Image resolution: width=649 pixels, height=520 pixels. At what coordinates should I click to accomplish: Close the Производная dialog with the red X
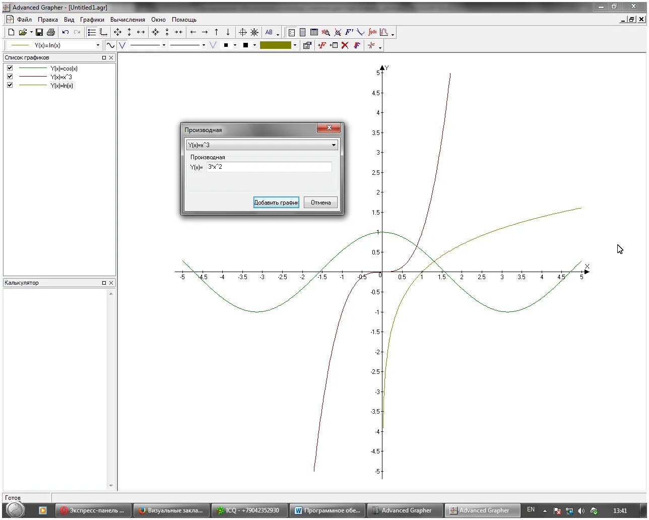pyautogui.click(x=329, y=128)
